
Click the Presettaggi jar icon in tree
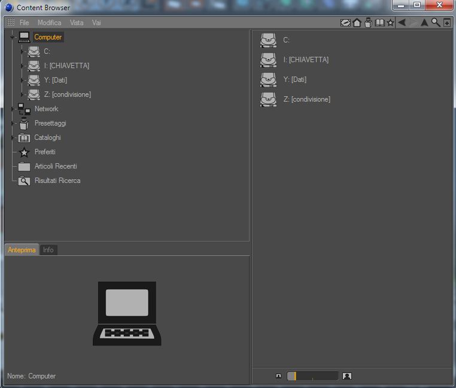24,123
